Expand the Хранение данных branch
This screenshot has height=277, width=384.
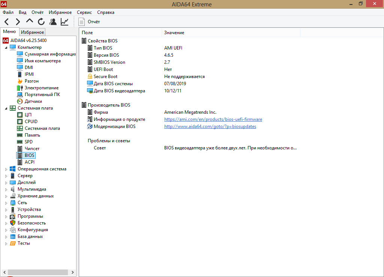(x=6, y=196)
